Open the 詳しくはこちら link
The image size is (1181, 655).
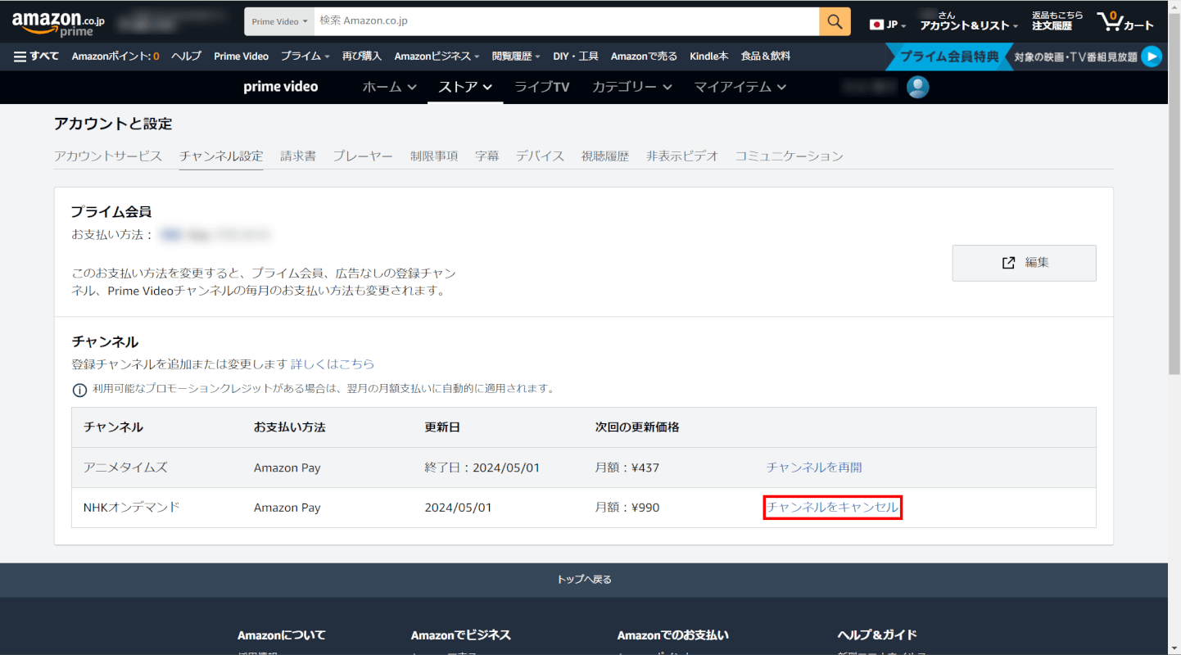333,364
